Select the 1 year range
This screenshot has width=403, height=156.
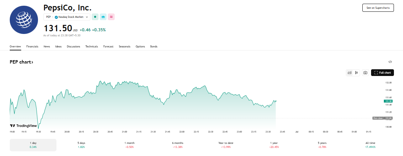(x=274, y=145)
